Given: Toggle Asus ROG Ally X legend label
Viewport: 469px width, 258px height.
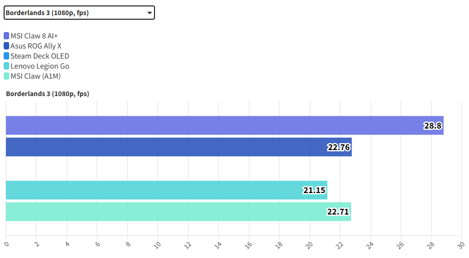Looking at the screenshot, I should 36,46.
